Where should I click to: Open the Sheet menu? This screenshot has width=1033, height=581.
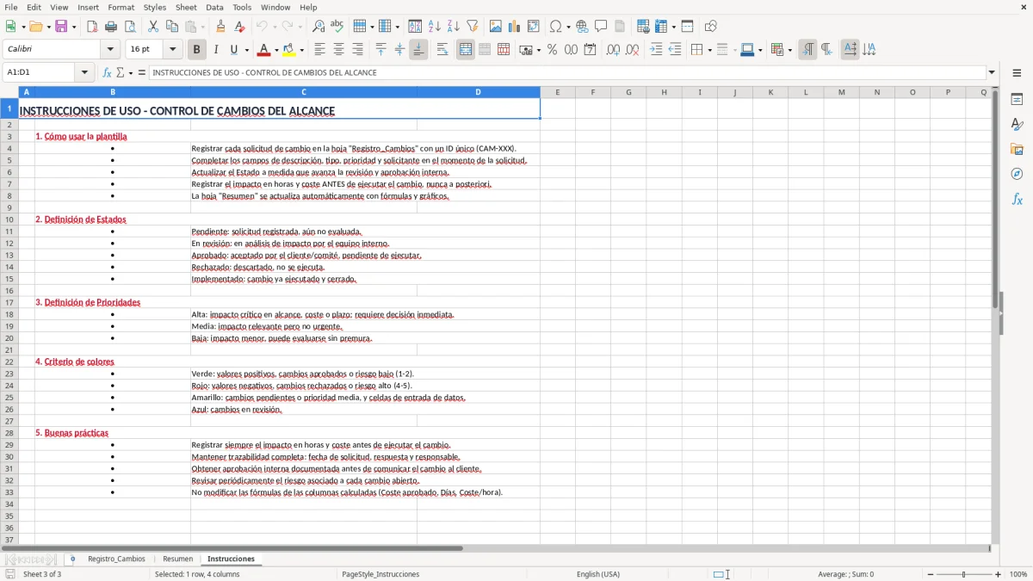(186, 7)
